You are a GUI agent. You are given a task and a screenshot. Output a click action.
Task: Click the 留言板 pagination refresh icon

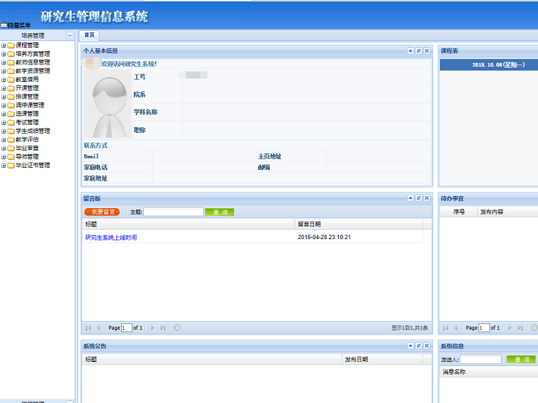[178, 328]
